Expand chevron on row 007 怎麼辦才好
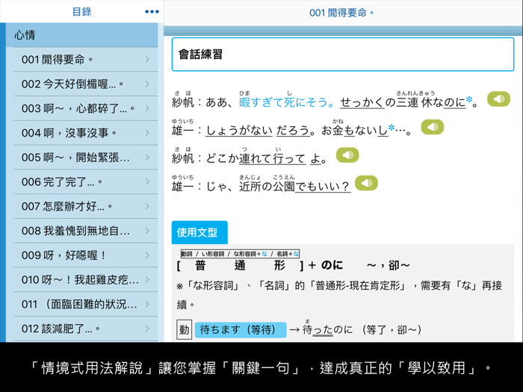 coord(147,206)
